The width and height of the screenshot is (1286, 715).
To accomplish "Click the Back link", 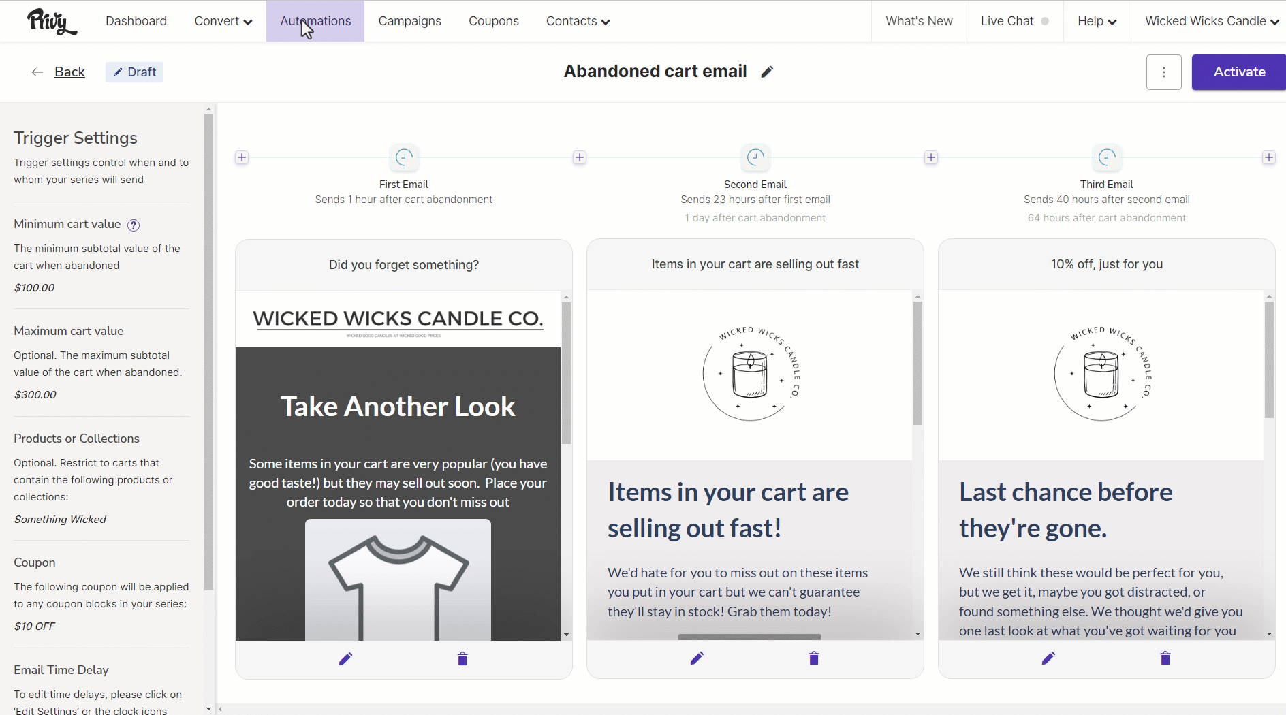I will pyautogui.click(x=69, y=71).
